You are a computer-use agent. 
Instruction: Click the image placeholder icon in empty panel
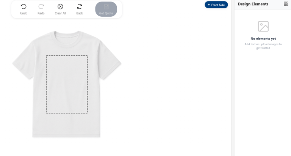[263, 26]
